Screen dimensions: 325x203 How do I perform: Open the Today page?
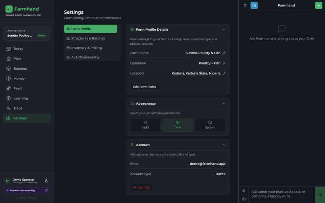coord(27,49)
